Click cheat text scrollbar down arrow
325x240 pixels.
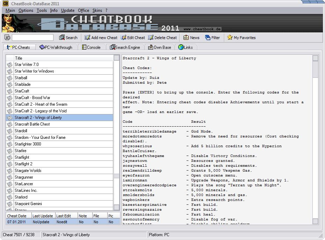click(x=315, y=222)
